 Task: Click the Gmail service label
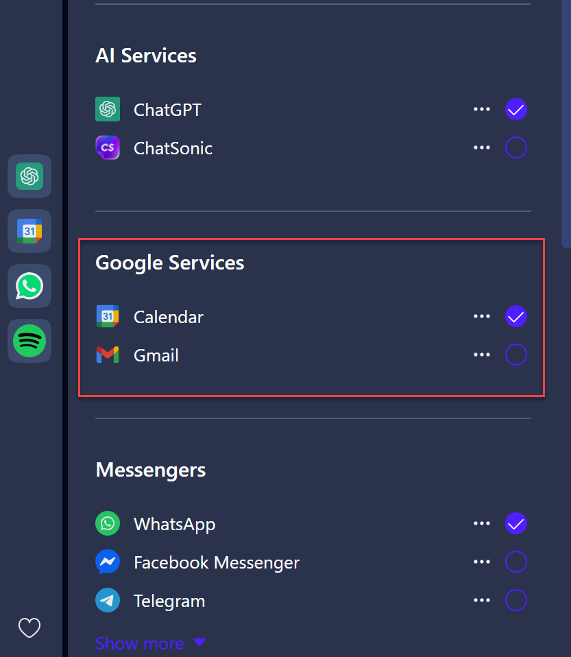pos(156,355)
